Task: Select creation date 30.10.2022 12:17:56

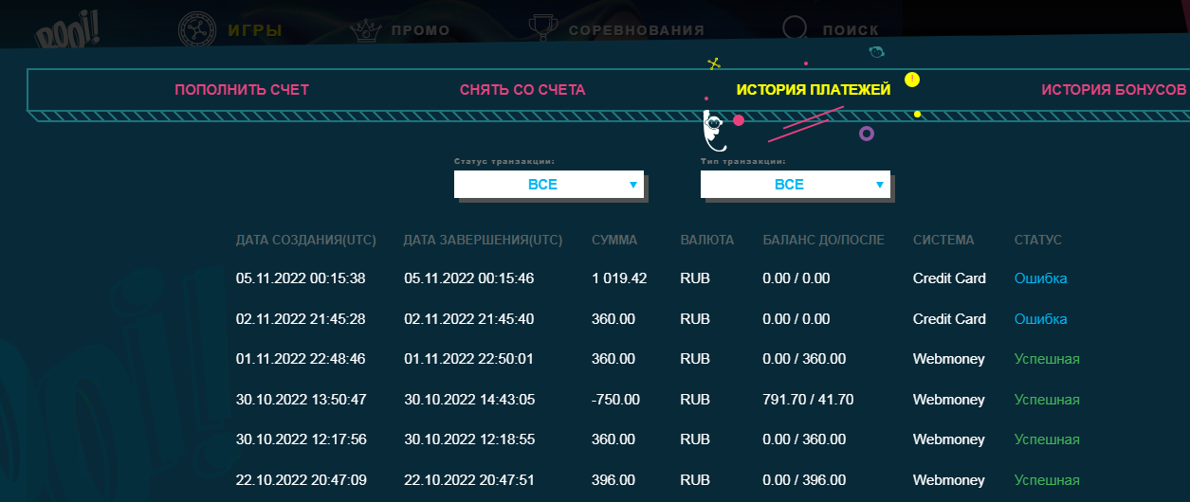Action: pyautogui.click(x=301, y=439)
